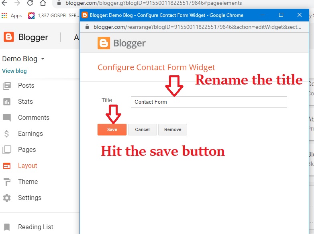Click the Demo Blog name text

20,59
